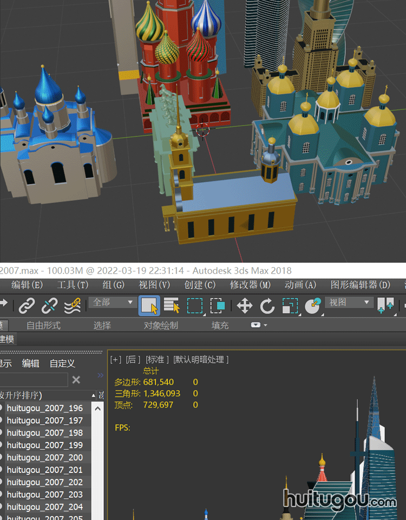This screenshot has height=520, width=406.
Task: Click the Rectangular Selection Region icon
Action: point(194,306)
